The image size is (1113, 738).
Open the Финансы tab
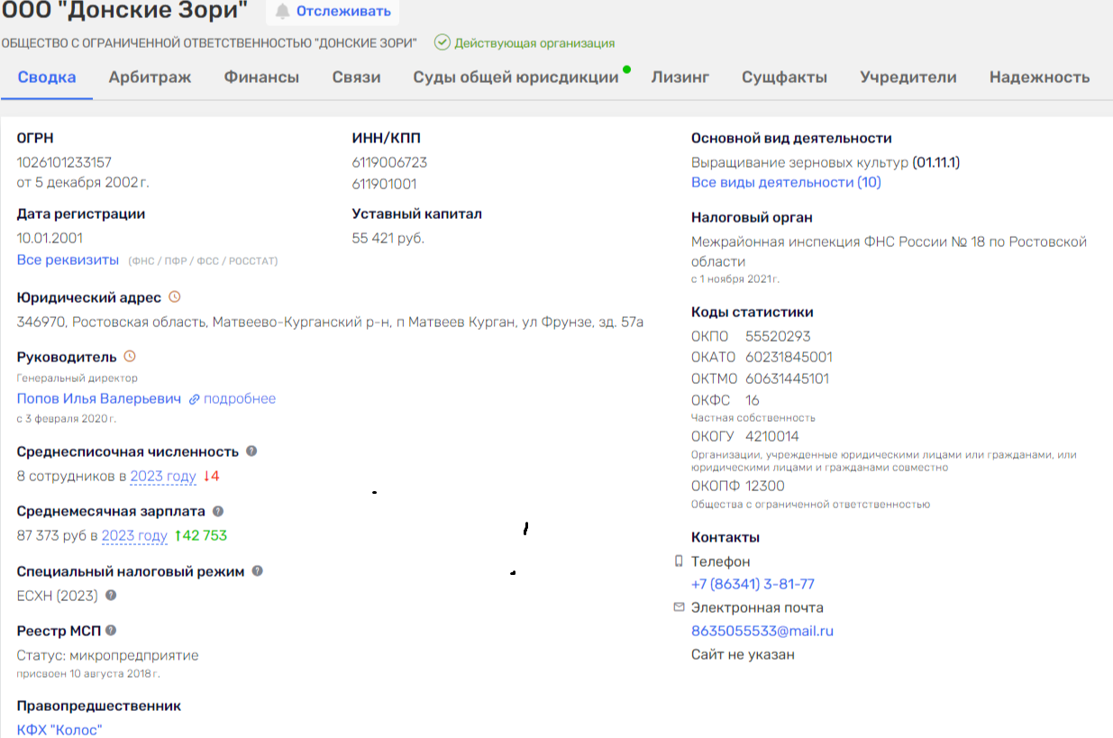pyautogui.click(x=261, y=77)
